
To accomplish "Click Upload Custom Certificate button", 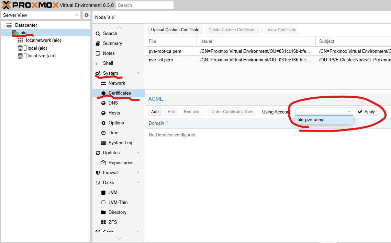I will tap(175, 30).
